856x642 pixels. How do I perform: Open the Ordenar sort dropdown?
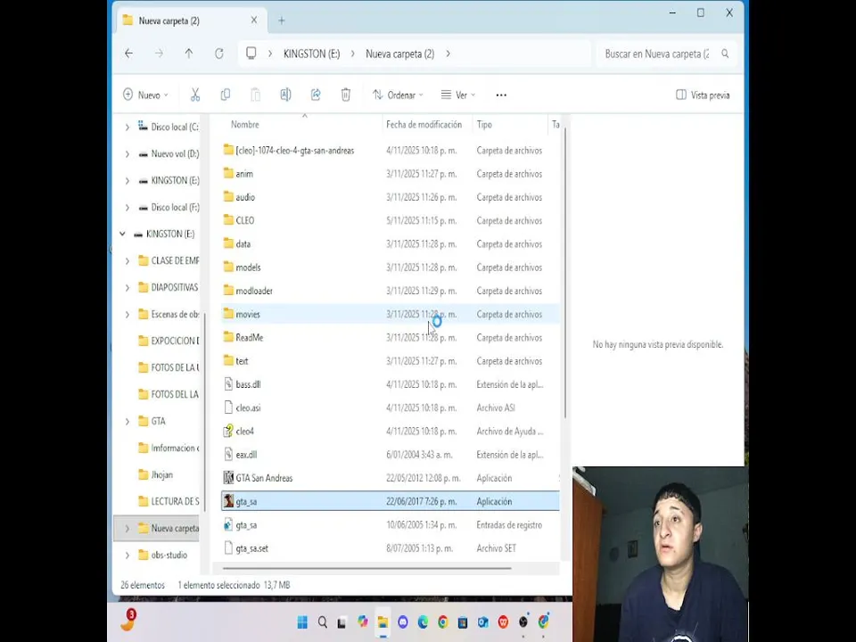pyautogui.click(x=398, y=95)
